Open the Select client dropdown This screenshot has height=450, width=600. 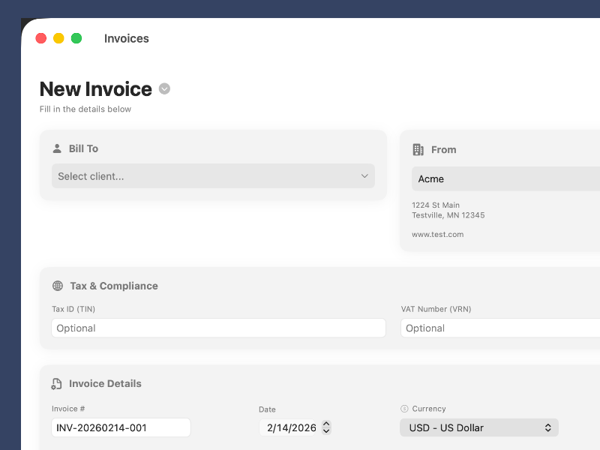tap(213, 176)
